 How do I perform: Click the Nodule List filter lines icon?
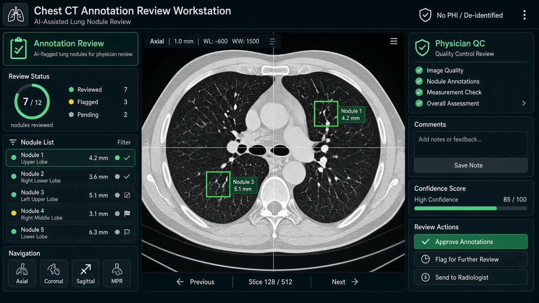[13, 142]
